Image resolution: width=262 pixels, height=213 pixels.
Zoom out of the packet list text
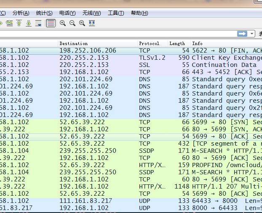tap(72, 23)
